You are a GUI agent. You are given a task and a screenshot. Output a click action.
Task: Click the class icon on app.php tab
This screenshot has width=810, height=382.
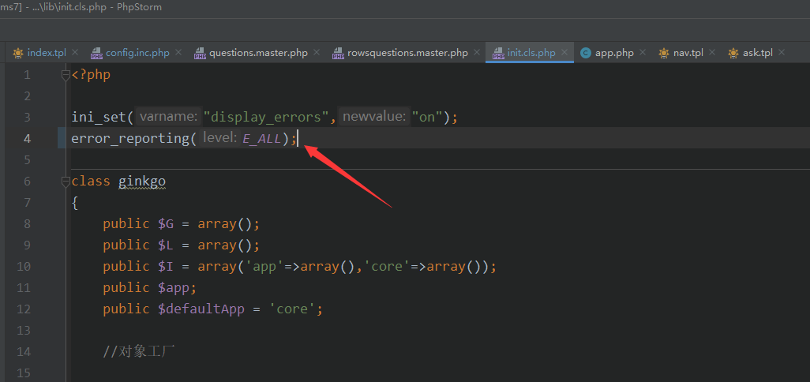[x=585, y=53]
